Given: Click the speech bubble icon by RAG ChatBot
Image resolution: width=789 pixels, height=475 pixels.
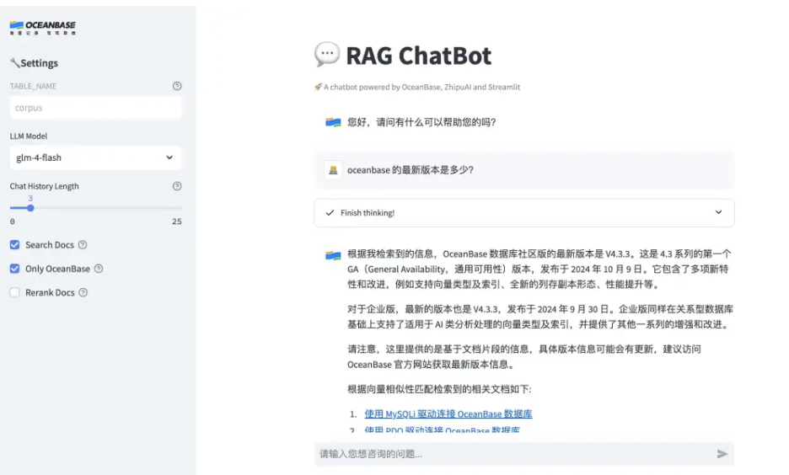Looking at the screenshot, I should [327, 54].
